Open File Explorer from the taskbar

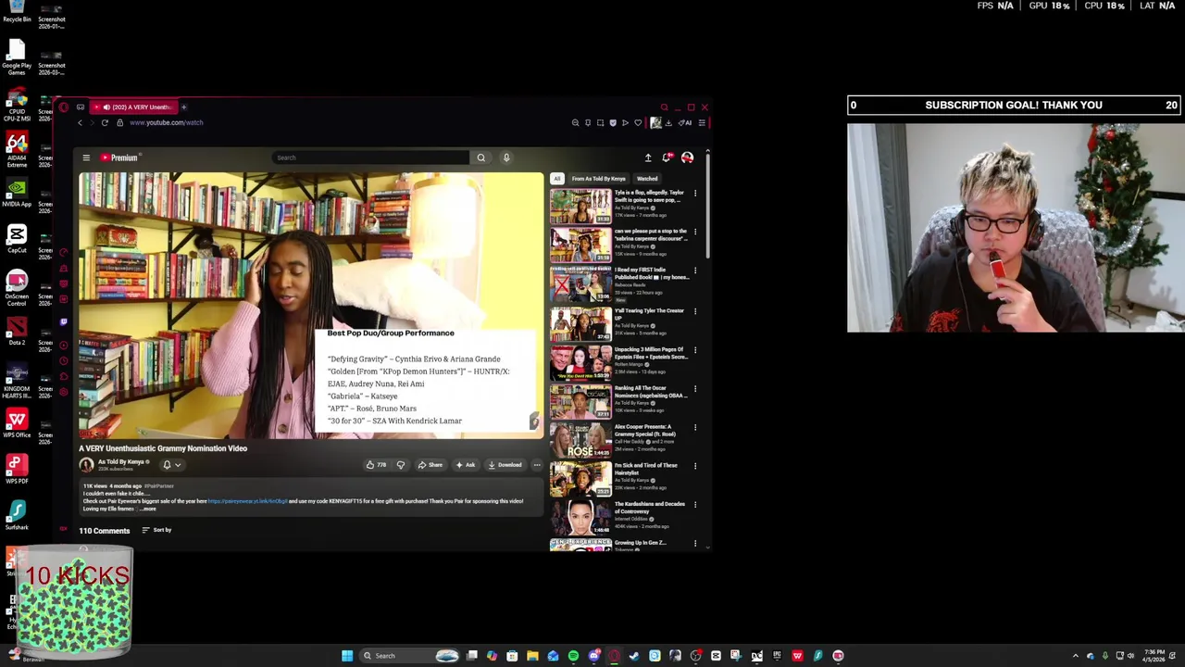tap(532, 656)
